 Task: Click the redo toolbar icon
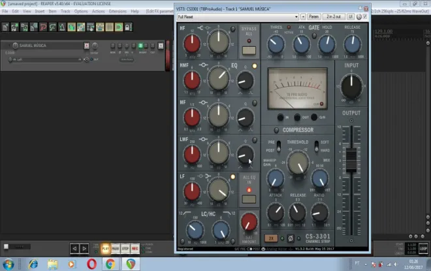52,27
